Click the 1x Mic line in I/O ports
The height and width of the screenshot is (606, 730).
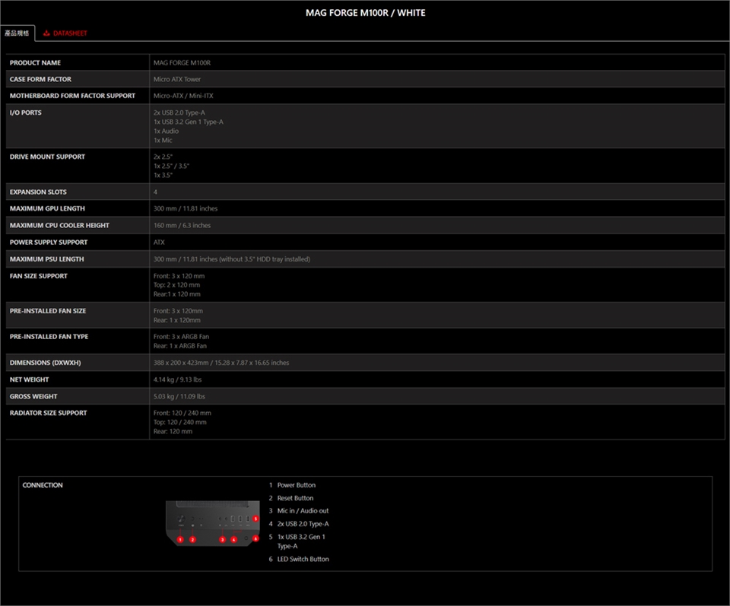[x=163, y=140]
